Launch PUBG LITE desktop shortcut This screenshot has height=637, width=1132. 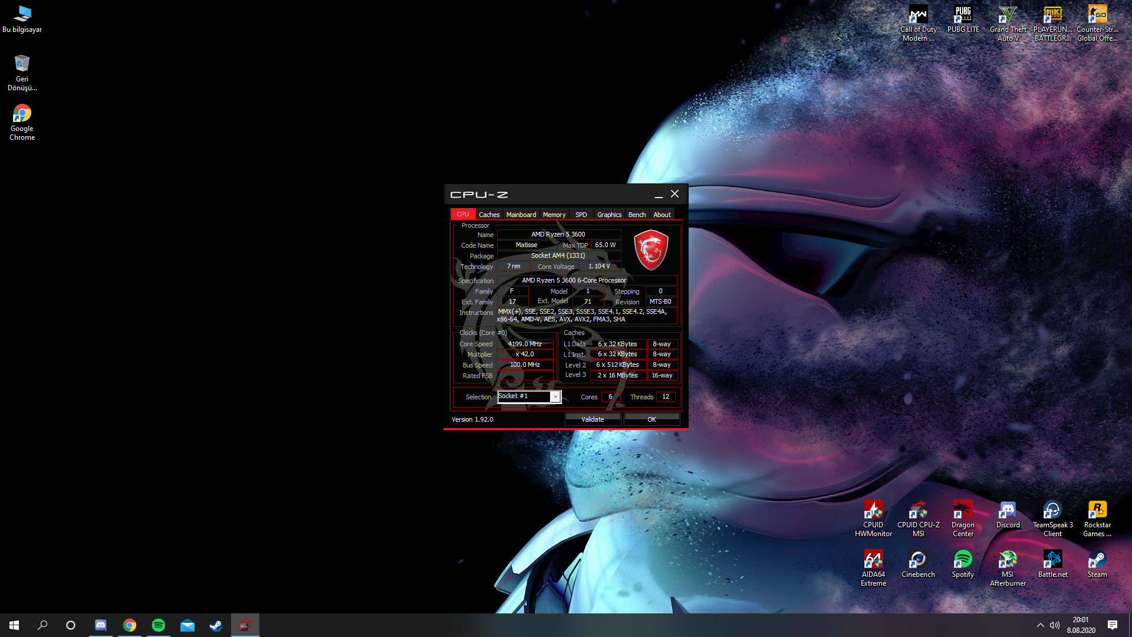click(963, 19)
